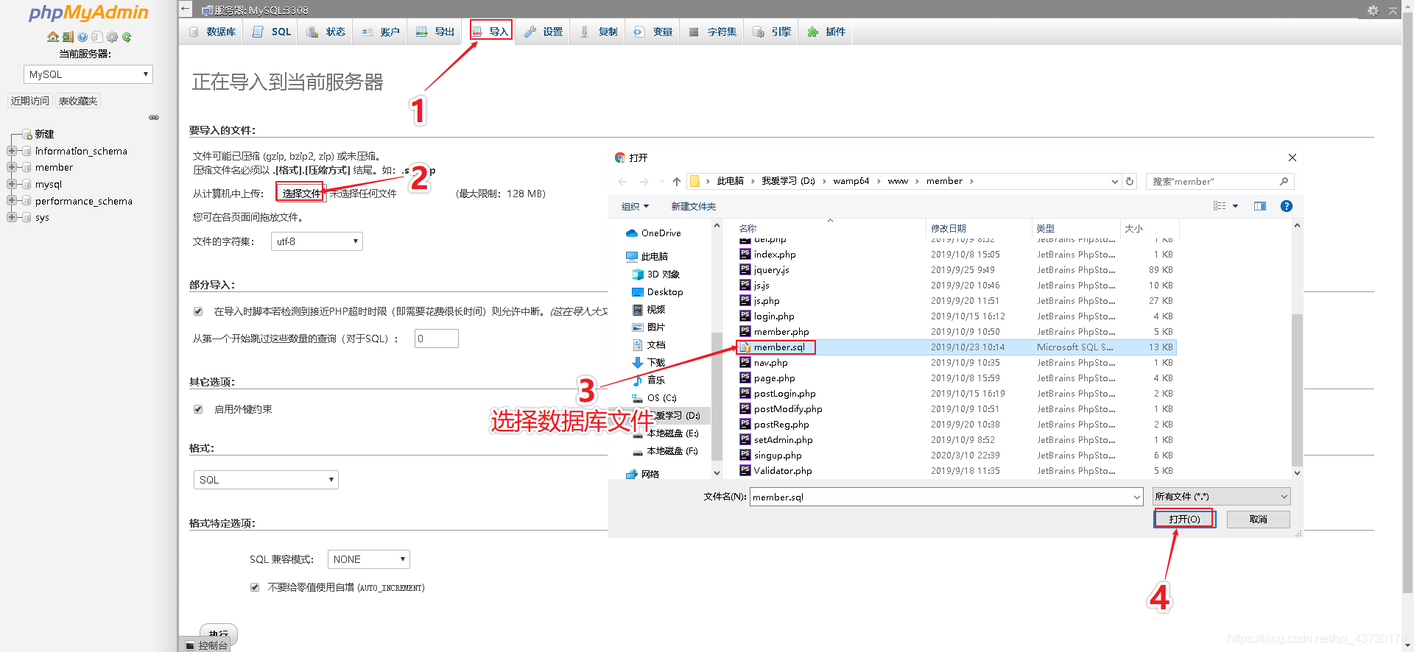This screenshot has width=1414, height=652.
Task: Toggle the AUTO_INCREMENT zero values checkbox
Action: tap(255, 587)
